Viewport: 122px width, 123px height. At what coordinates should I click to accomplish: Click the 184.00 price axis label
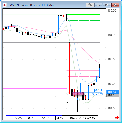[x=112, y=35]
